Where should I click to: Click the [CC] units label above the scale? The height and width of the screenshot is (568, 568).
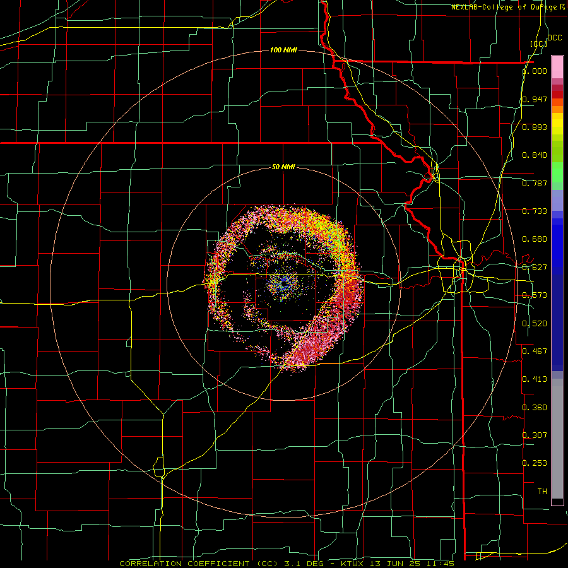(x=538, y=44)
